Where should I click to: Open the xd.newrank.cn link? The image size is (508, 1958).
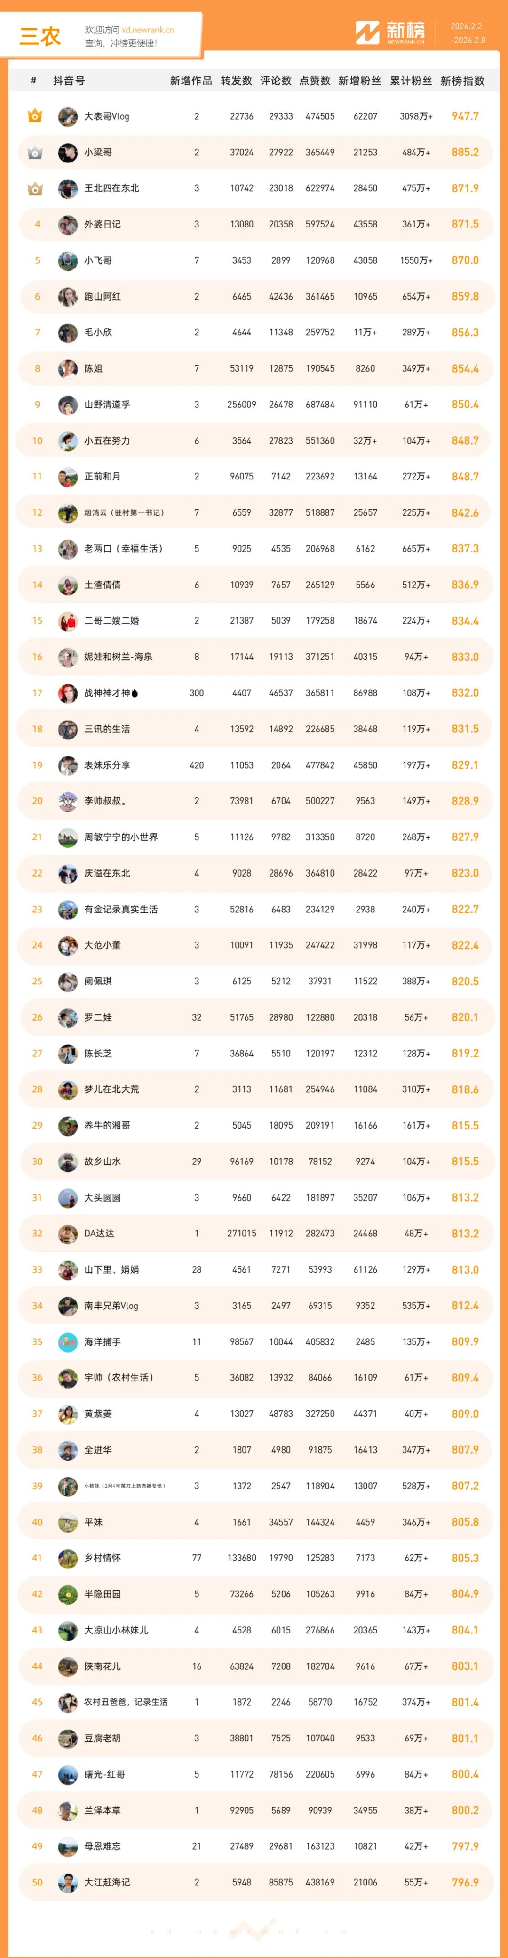(x=147, y=31)
